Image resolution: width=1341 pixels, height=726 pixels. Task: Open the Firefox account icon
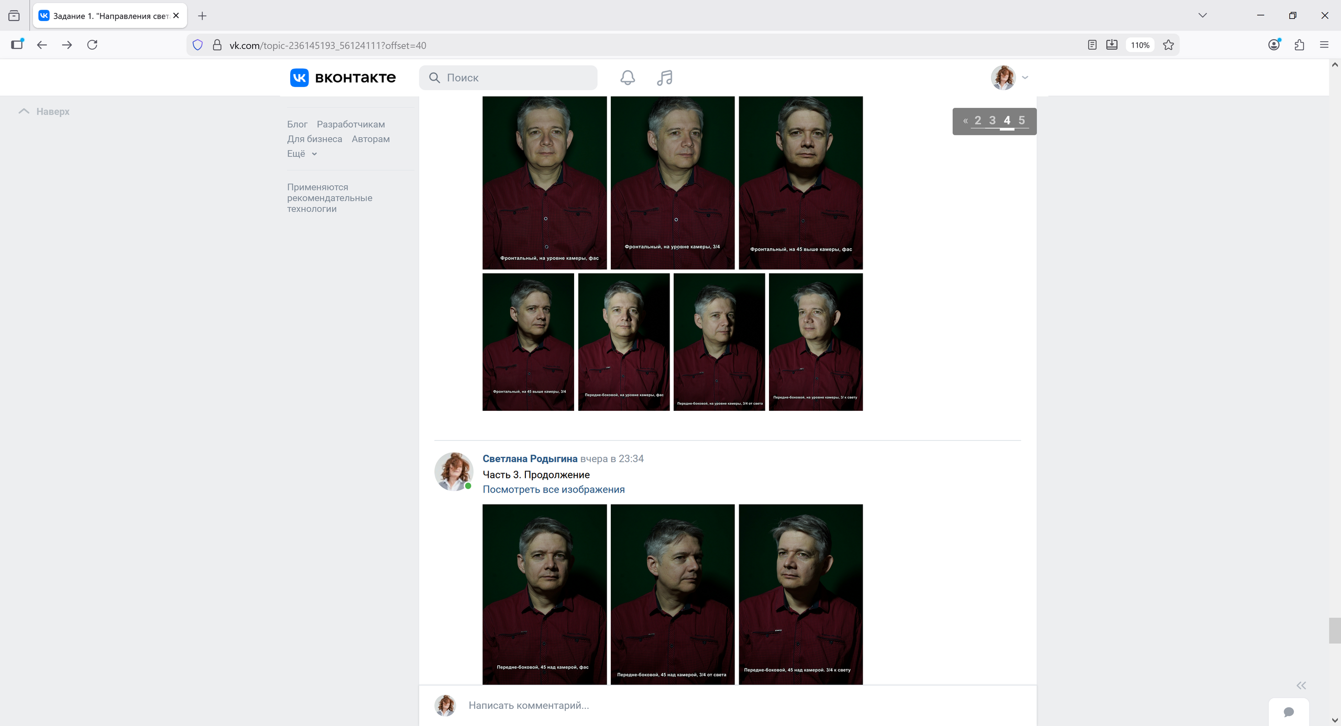click(x=1274, y=45)
